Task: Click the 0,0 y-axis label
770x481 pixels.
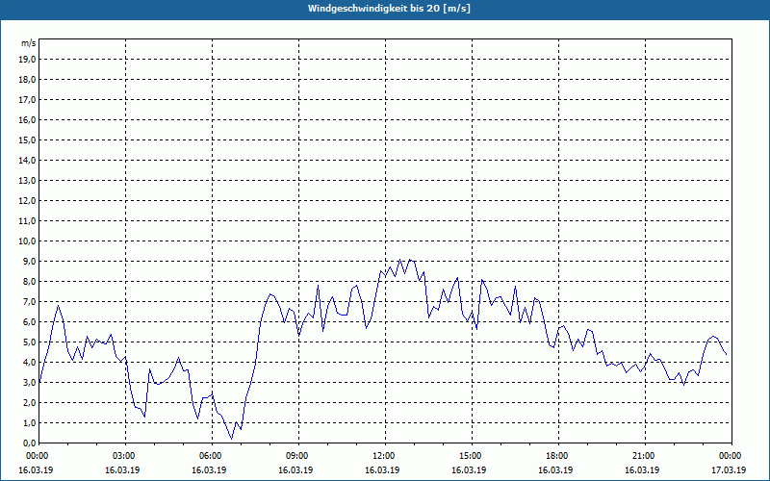Action: tap(30, 443)
